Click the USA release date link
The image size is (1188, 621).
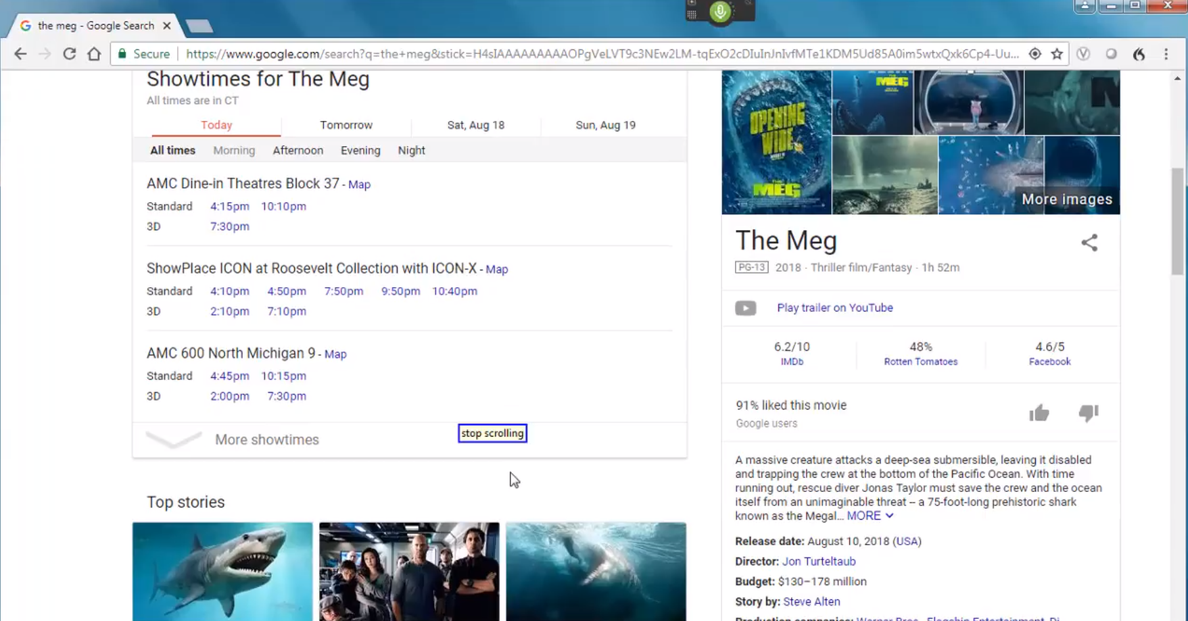coord(907,541)
